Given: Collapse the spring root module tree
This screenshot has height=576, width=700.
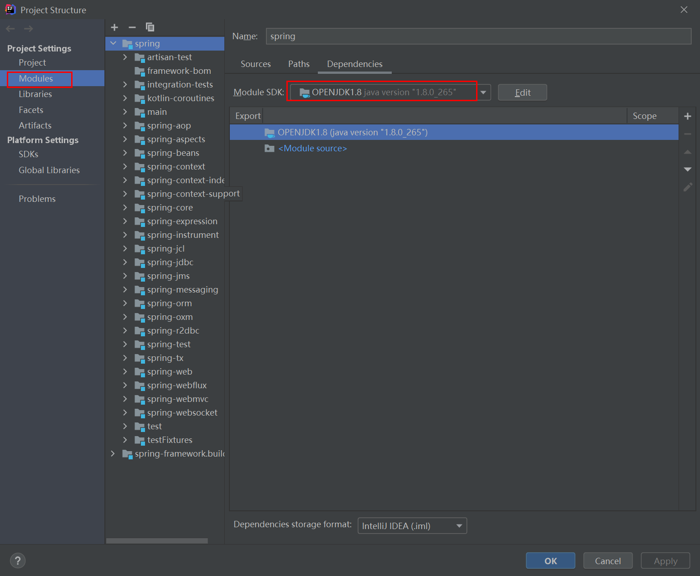Looking at the screenshot, I should coord(113,43).
